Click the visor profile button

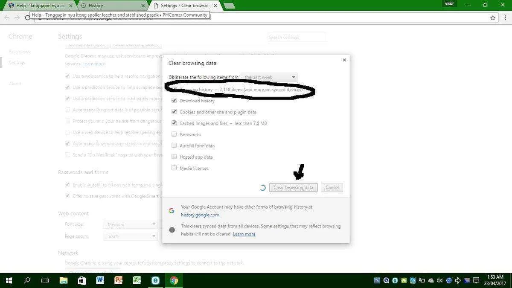tap(450, 4)
